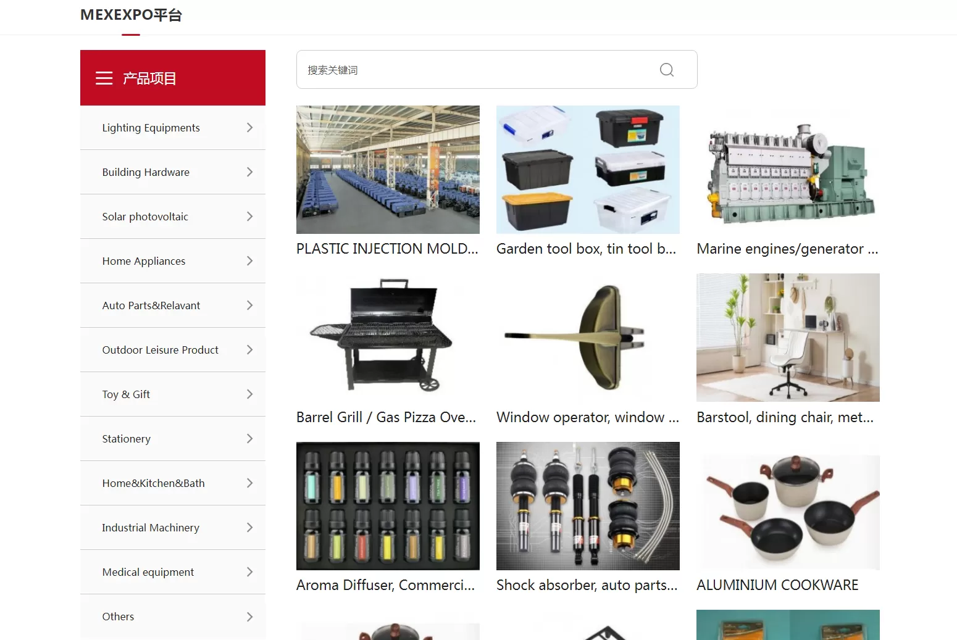Open the plastic injection mold factory image
Image resolution: width=957 pixels, height=640 pixels.
click(x=388, y=170)
